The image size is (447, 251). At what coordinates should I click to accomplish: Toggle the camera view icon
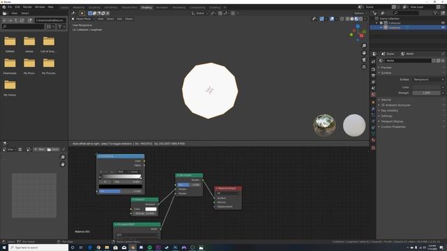click(x=364, y=60)
